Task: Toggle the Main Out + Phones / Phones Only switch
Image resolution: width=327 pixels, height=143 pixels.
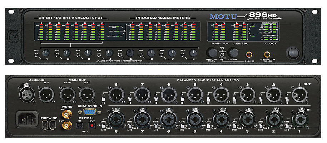Action: tap(223, 55)
